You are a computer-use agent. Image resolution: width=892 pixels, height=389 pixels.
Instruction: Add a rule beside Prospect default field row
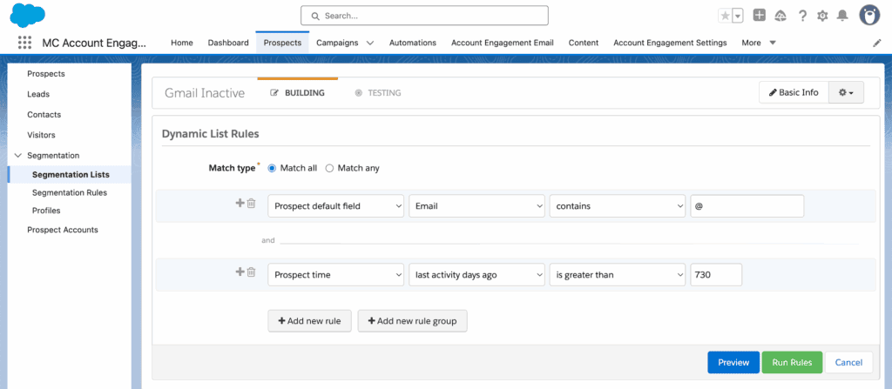[x=240, y=203]
